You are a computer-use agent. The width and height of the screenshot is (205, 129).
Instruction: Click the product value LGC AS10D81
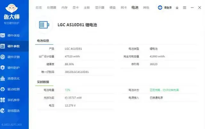pos(73,49)
